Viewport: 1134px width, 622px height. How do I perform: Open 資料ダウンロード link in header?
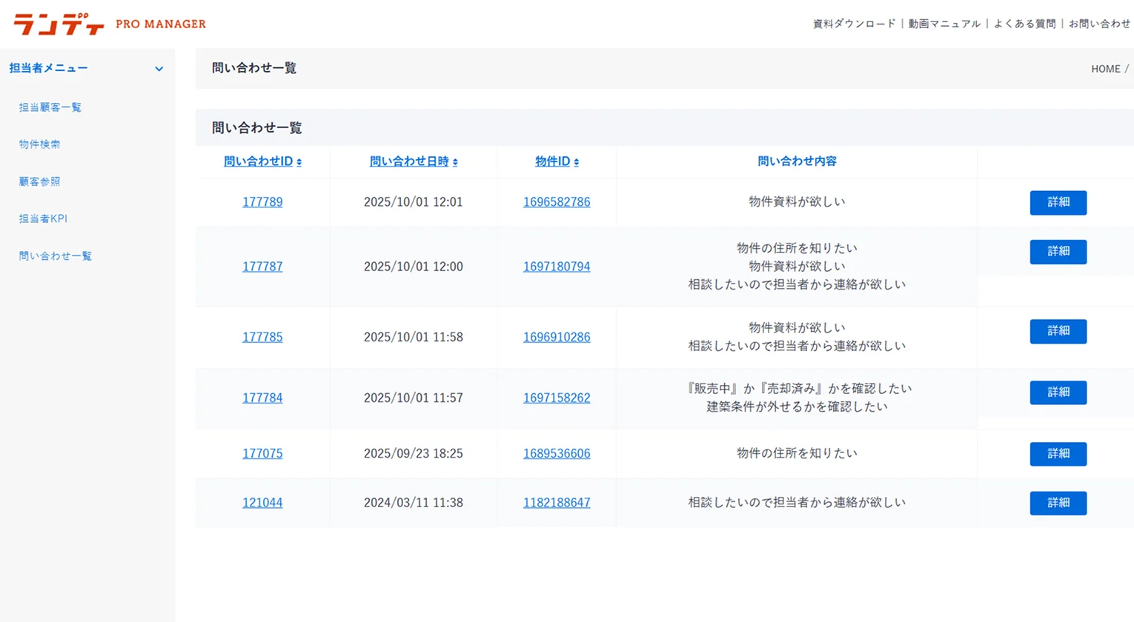tap(854, 24)
